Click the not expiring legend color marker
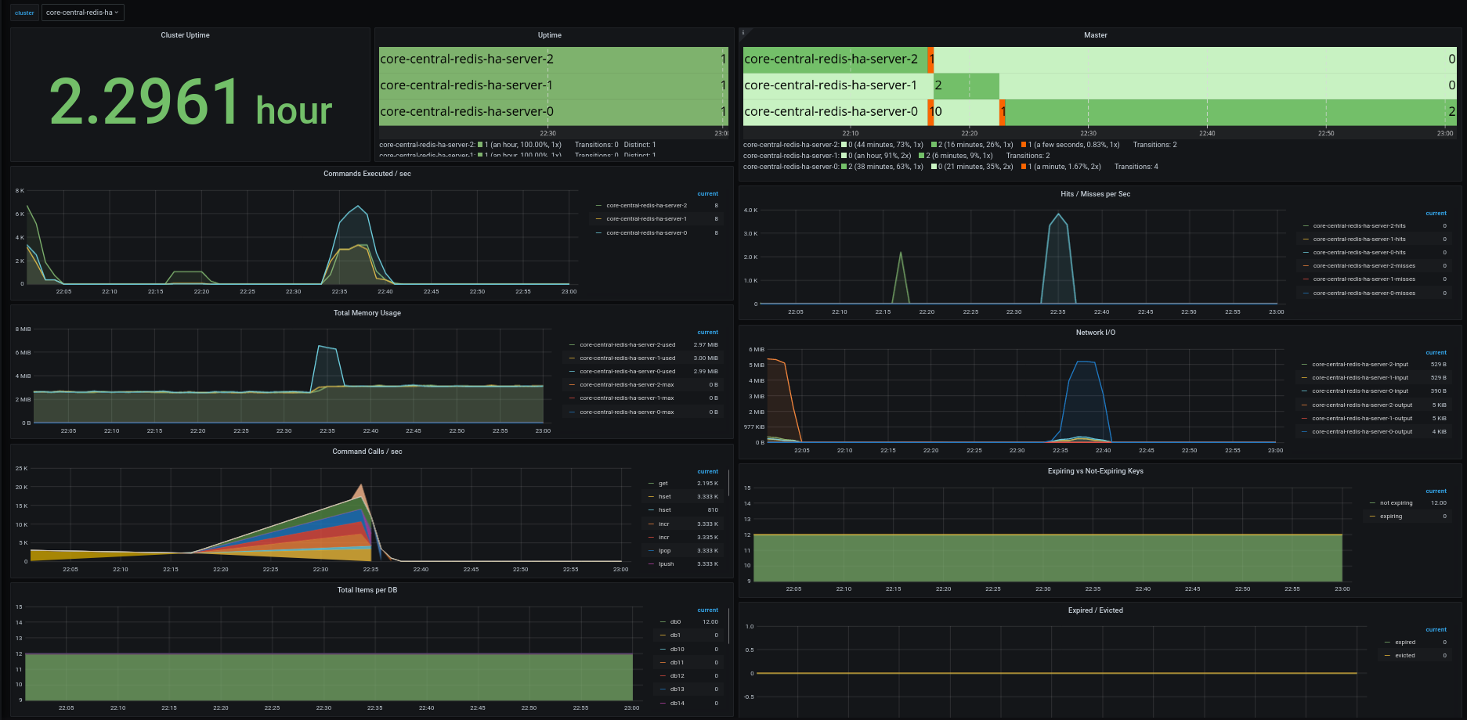 [1372, 503]
